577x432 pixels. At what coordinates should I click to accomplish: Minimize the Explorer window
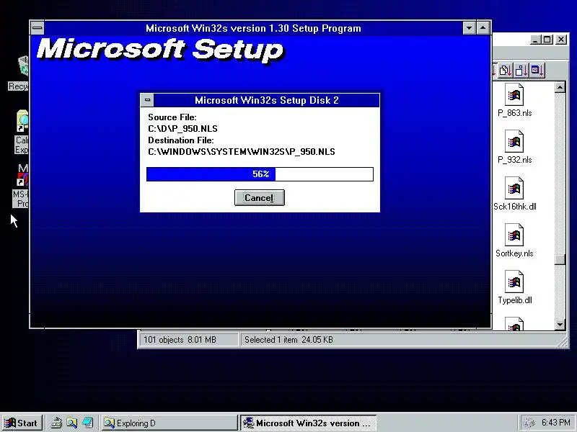point(536,40)
